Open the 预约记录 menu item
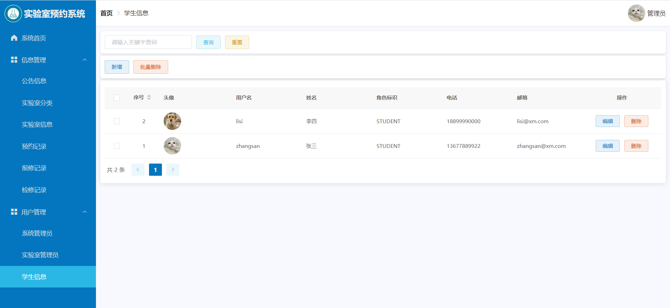The height and width of the screenshot is (308, 670). [x=48, y=147]
